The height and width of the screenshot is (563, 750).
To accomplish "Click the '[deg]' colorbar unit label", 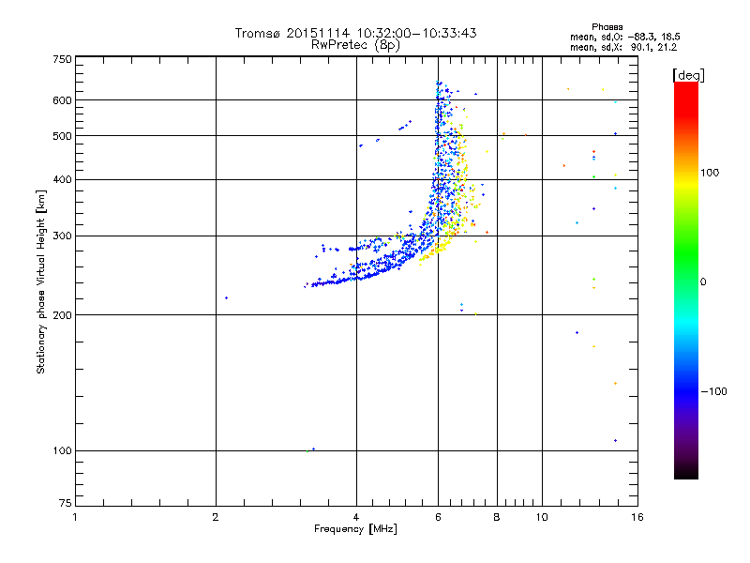I will click(x=688, y=75).
